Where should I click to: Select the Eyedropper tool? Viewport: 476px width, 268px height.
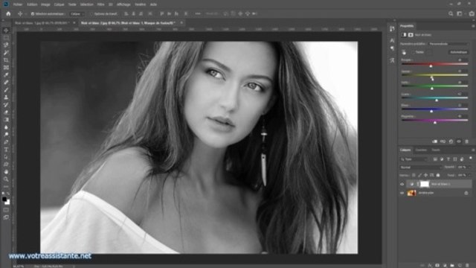(6, 74)
